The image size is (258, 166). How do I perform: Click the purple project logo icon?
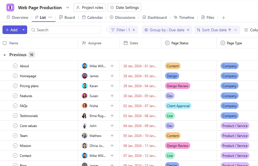click(x=10, y=7)
